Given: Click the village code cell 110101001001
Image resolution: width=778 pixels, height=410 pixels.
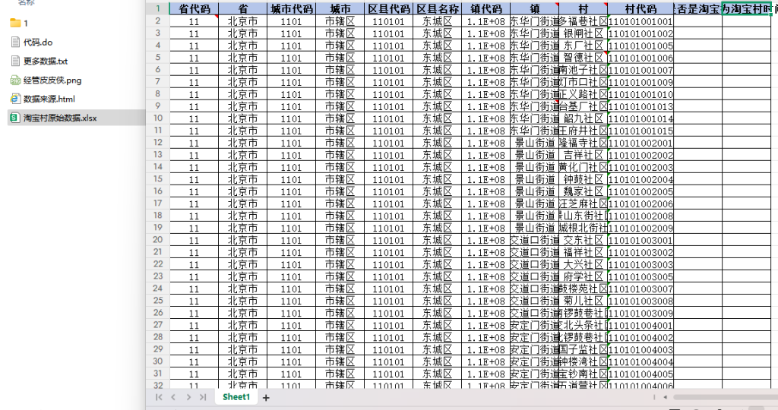Looking at the screenshot, I should [640, 21].
